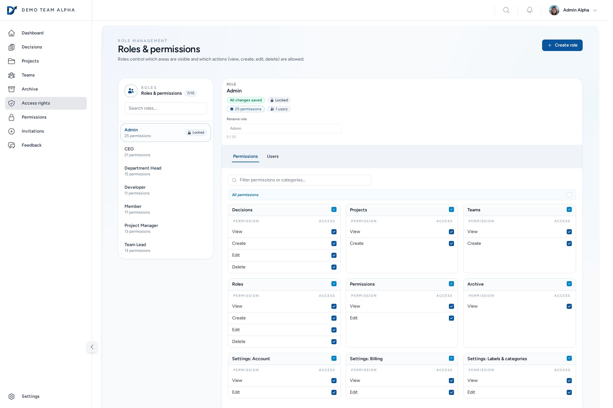The height and width of the screenshot is (408, 613).
Task: Click the Create role button
Action: point(562,45)
